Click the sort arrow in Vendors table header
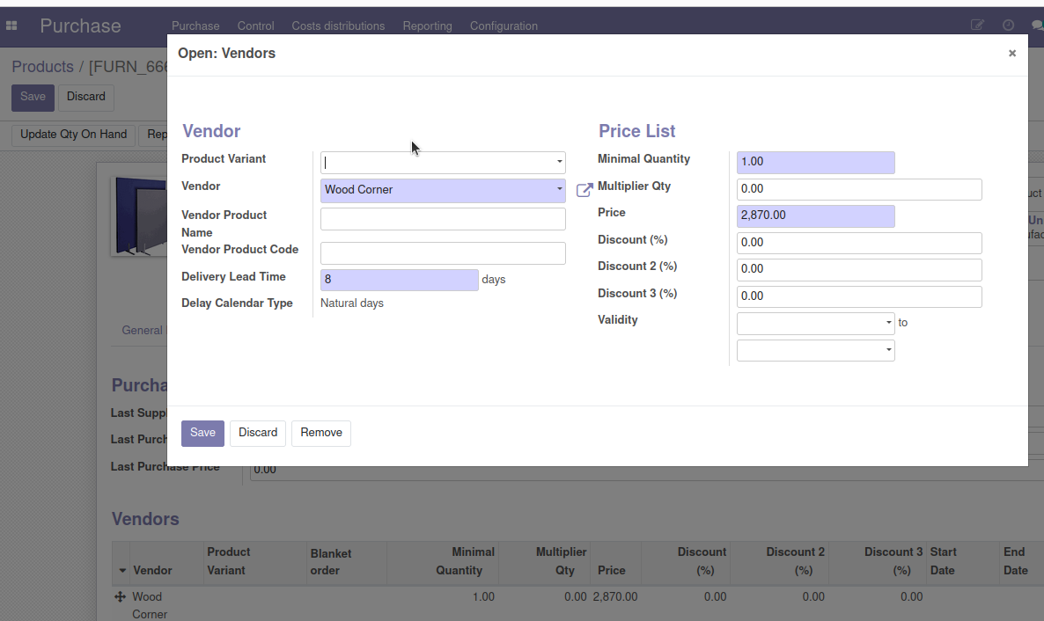Screen dimensions: 1044x621 pos(122,571)
